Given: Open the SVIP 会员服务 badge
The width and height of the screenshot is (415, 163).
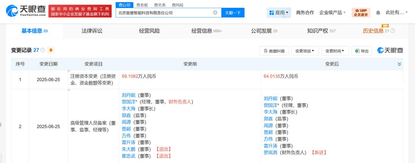Looking at the screenshot, I should click(x=361, y=13).
